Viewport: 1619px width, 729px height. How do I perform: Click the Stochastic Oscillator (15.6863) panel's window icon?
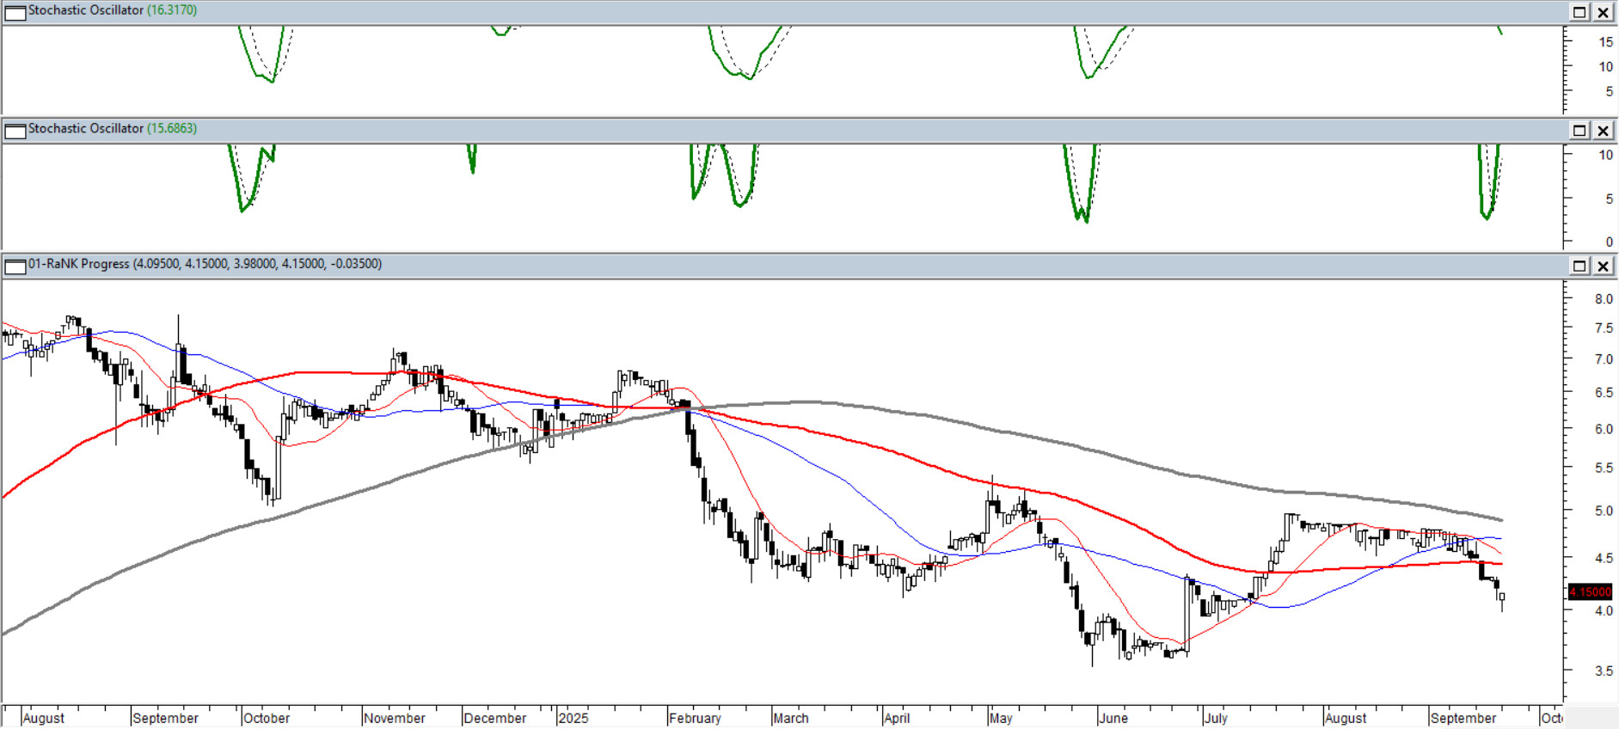click(15, 131)
